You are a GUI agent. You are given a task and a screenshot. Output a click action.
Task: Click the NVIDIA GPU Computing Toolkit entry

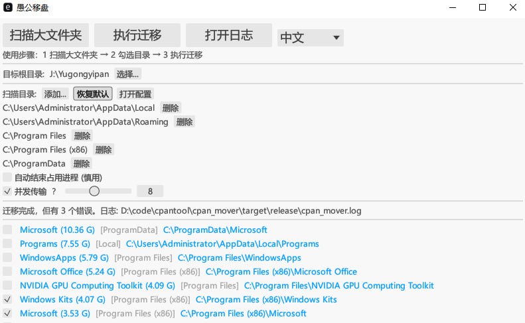point(98,286)
